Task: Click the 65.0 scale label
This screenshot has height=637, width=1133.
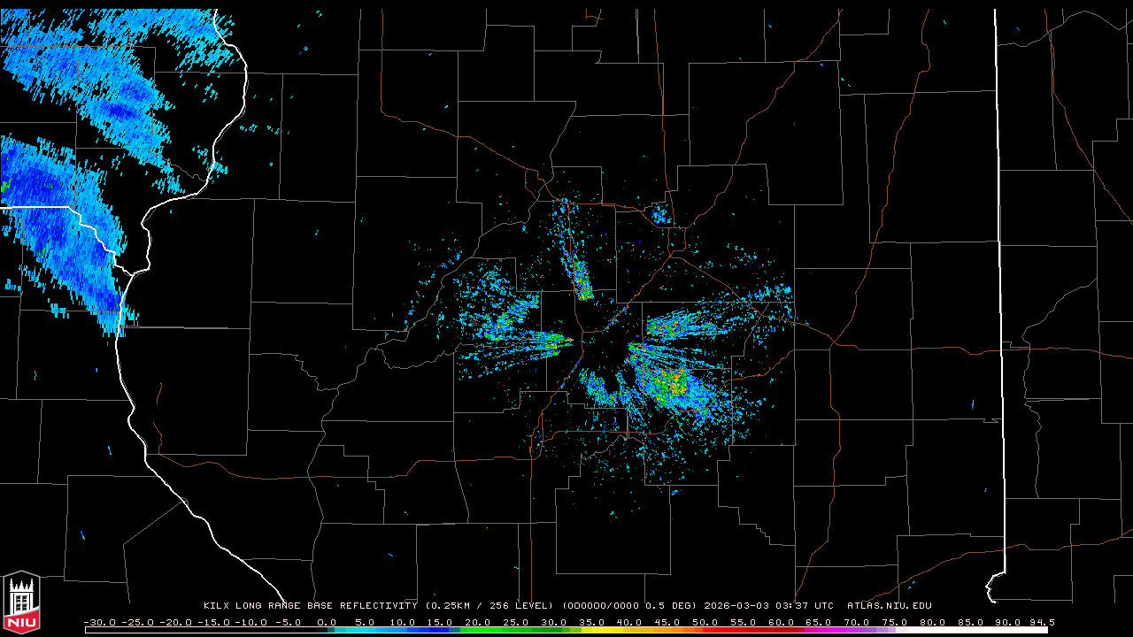Action: click(818, 622)
